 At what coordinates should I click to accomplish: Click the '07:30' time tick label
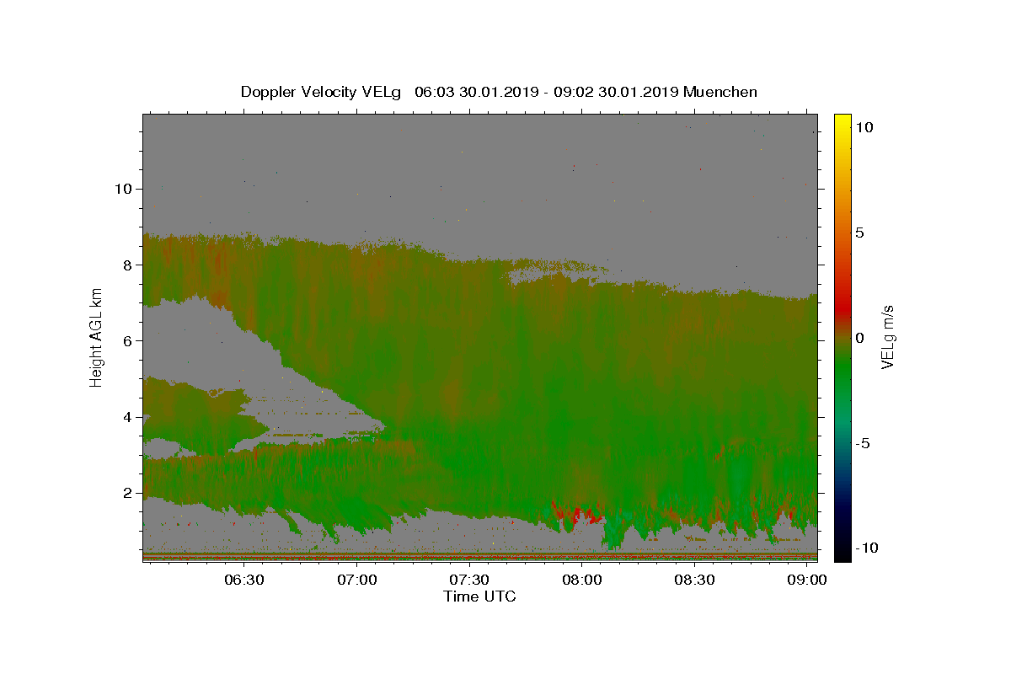click(469, 580)
